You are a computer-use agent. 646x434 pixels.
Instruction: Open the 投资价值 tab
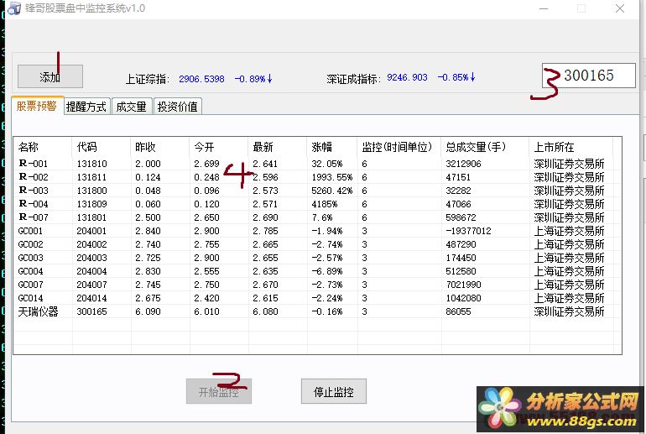tap(178, 107)
